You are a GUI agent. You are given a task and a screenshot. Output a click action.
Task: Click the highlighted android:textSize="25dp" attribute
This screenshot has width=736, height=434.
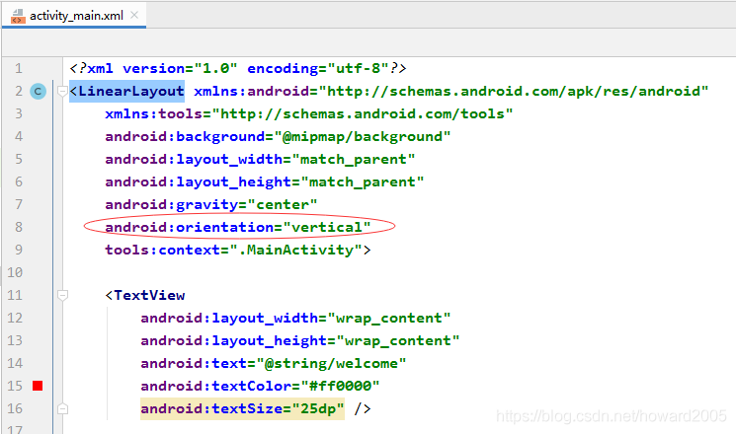click(x=242, y=408)
